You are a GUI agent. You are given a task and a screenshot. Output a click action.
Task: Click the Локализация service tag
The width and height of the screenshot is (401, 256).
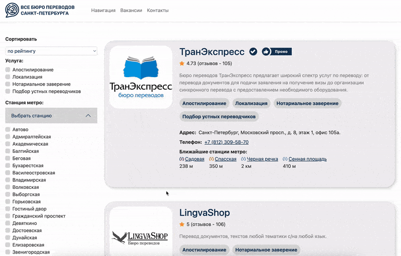pos(251,103)
